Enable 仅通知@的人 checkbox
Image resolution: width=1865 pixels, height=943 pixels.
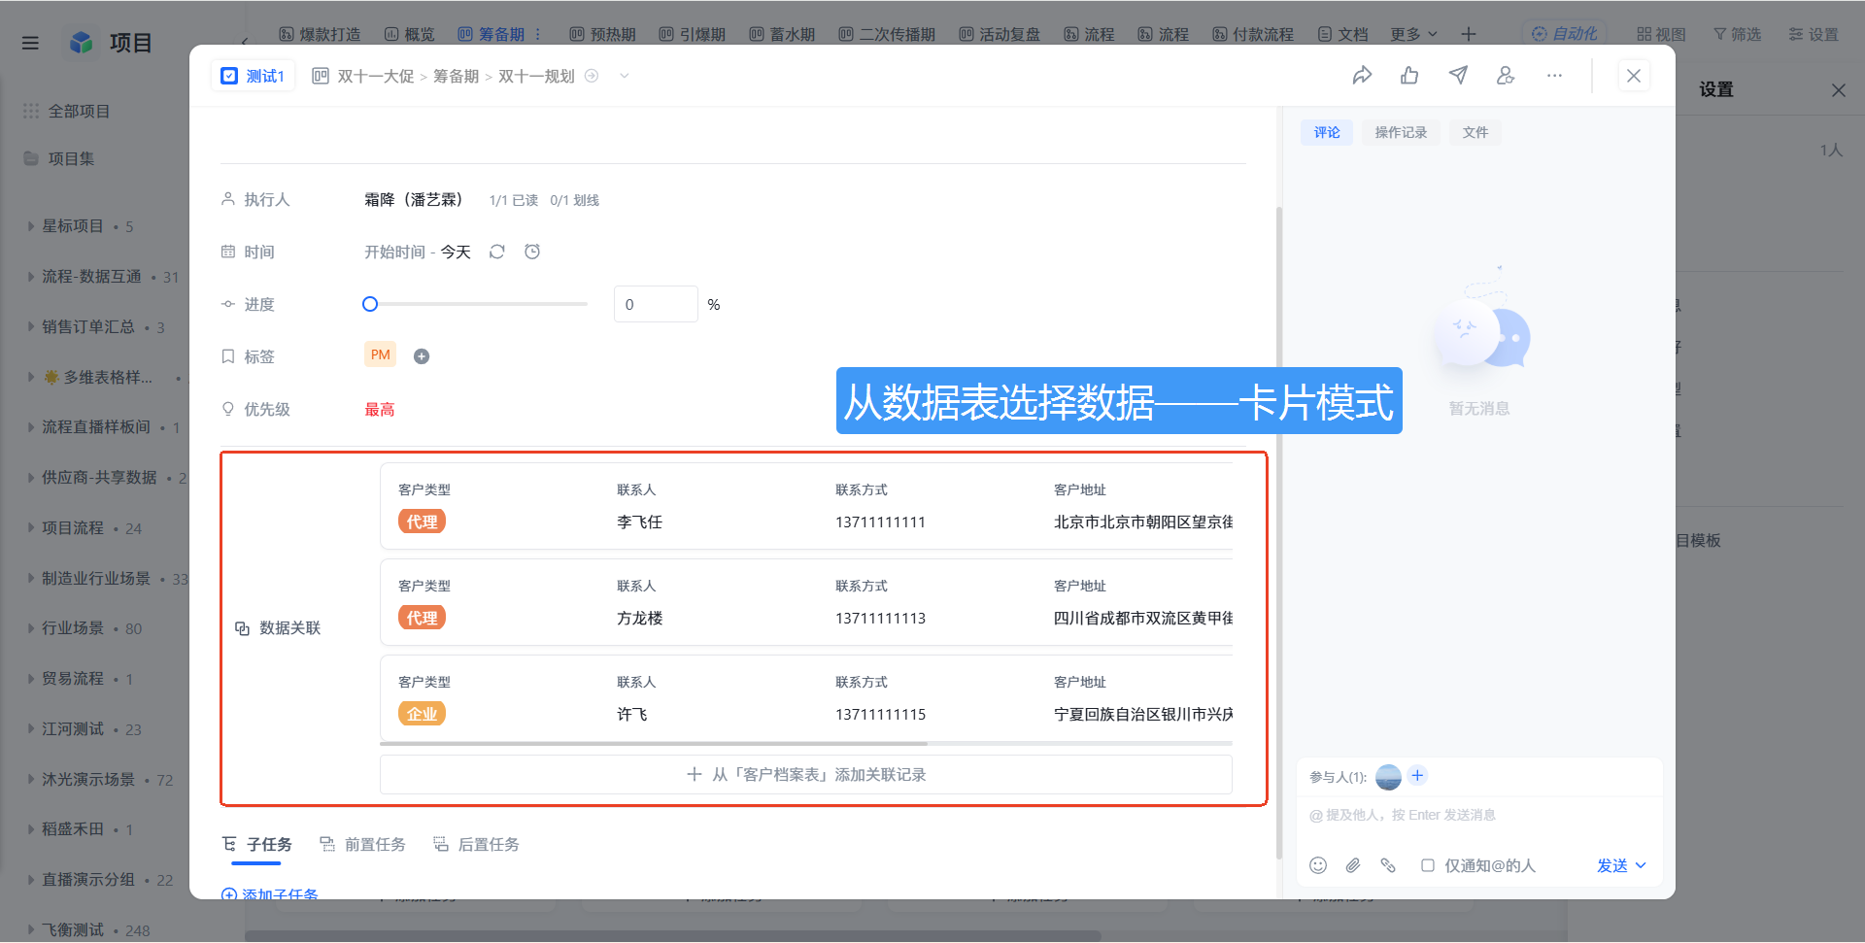pos(1428,865)
